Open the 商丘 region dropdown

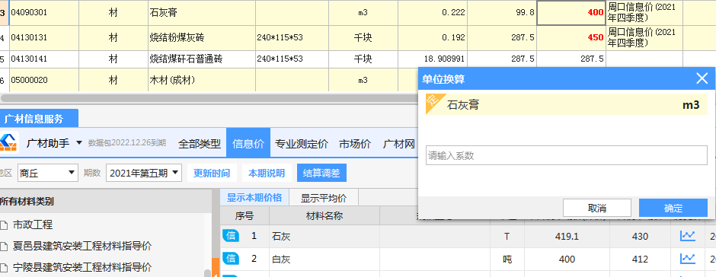[47, 173]
